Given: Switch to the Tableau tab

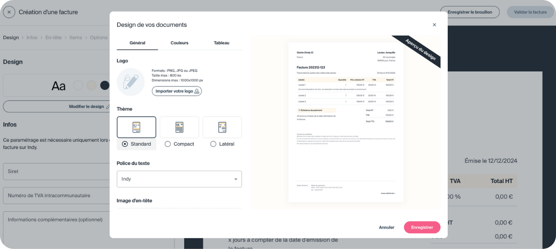Looking at the screenshot, I should pos(222,43).
